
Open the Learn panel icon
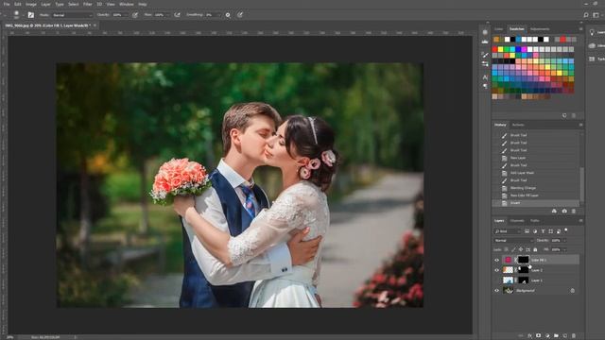coord(592,33)
